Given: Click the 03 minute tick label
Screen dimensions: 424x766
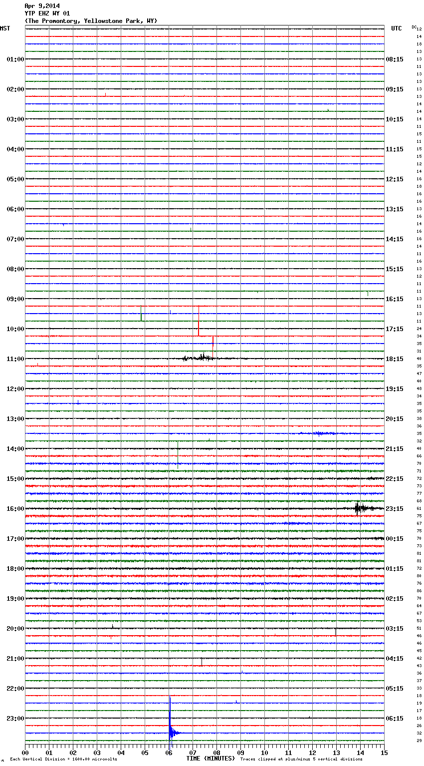Looking at the screenshot, I should click(x=97, y=753).
